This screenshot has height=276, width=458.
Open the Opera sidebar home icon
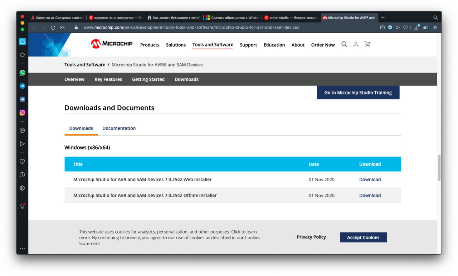(x=22, y=41)
